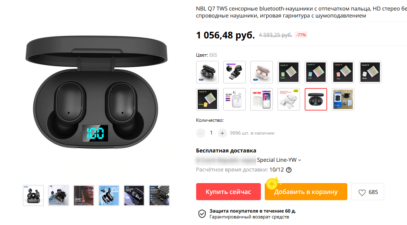View the Automatic Pairing gallery thumbnail
Viewport: 407px width, 225px height.
pos(134,196)
